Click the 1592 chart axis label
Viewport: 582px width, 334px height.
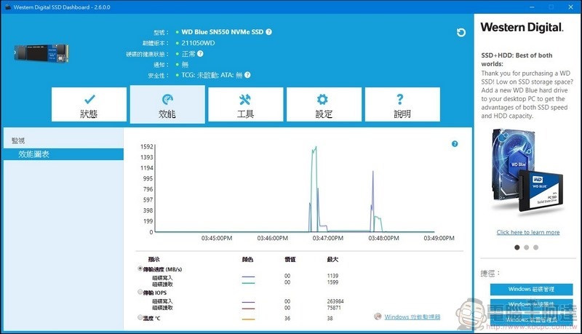pos(147,146)
